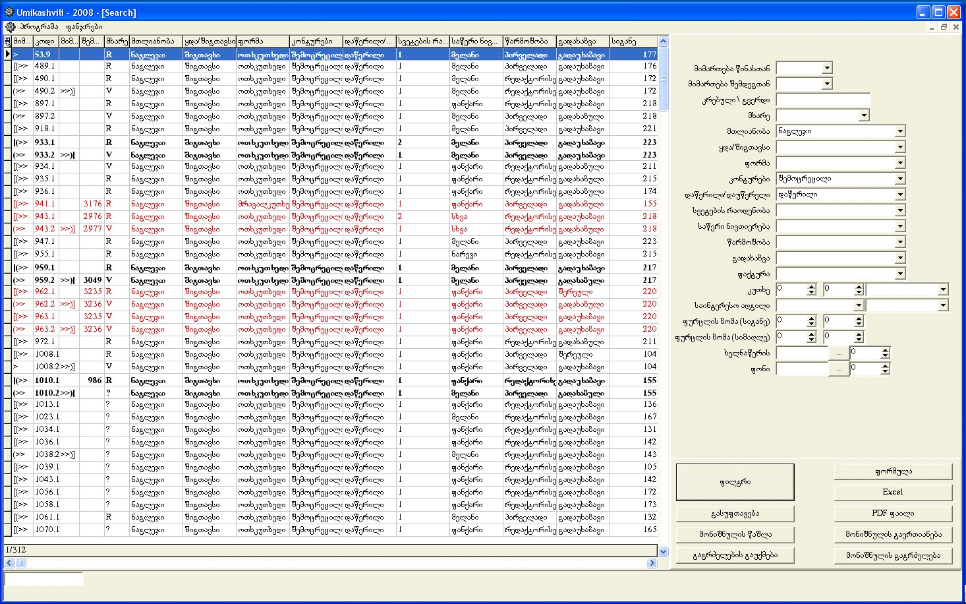
Task: Click the ფონი text field
Action: click(x=802, y=369)
